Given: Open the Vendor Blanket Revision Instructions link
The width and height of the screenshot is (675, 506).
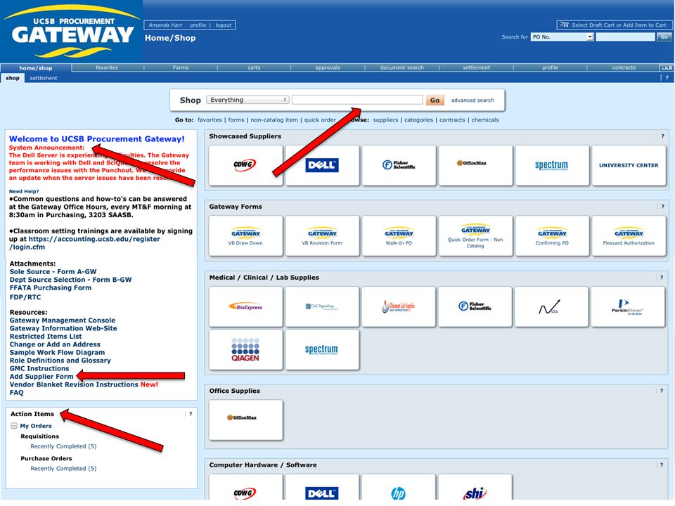Looking at the screenshot, I should 74,384.
